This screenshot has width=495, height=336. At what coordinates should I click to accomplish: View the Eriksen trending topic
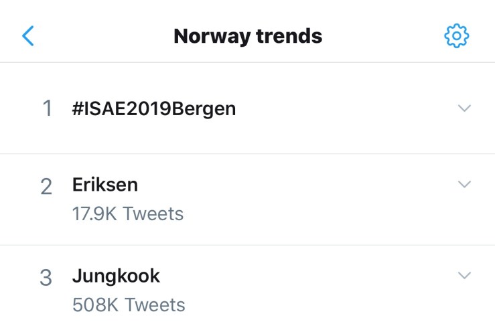point(105,185)
